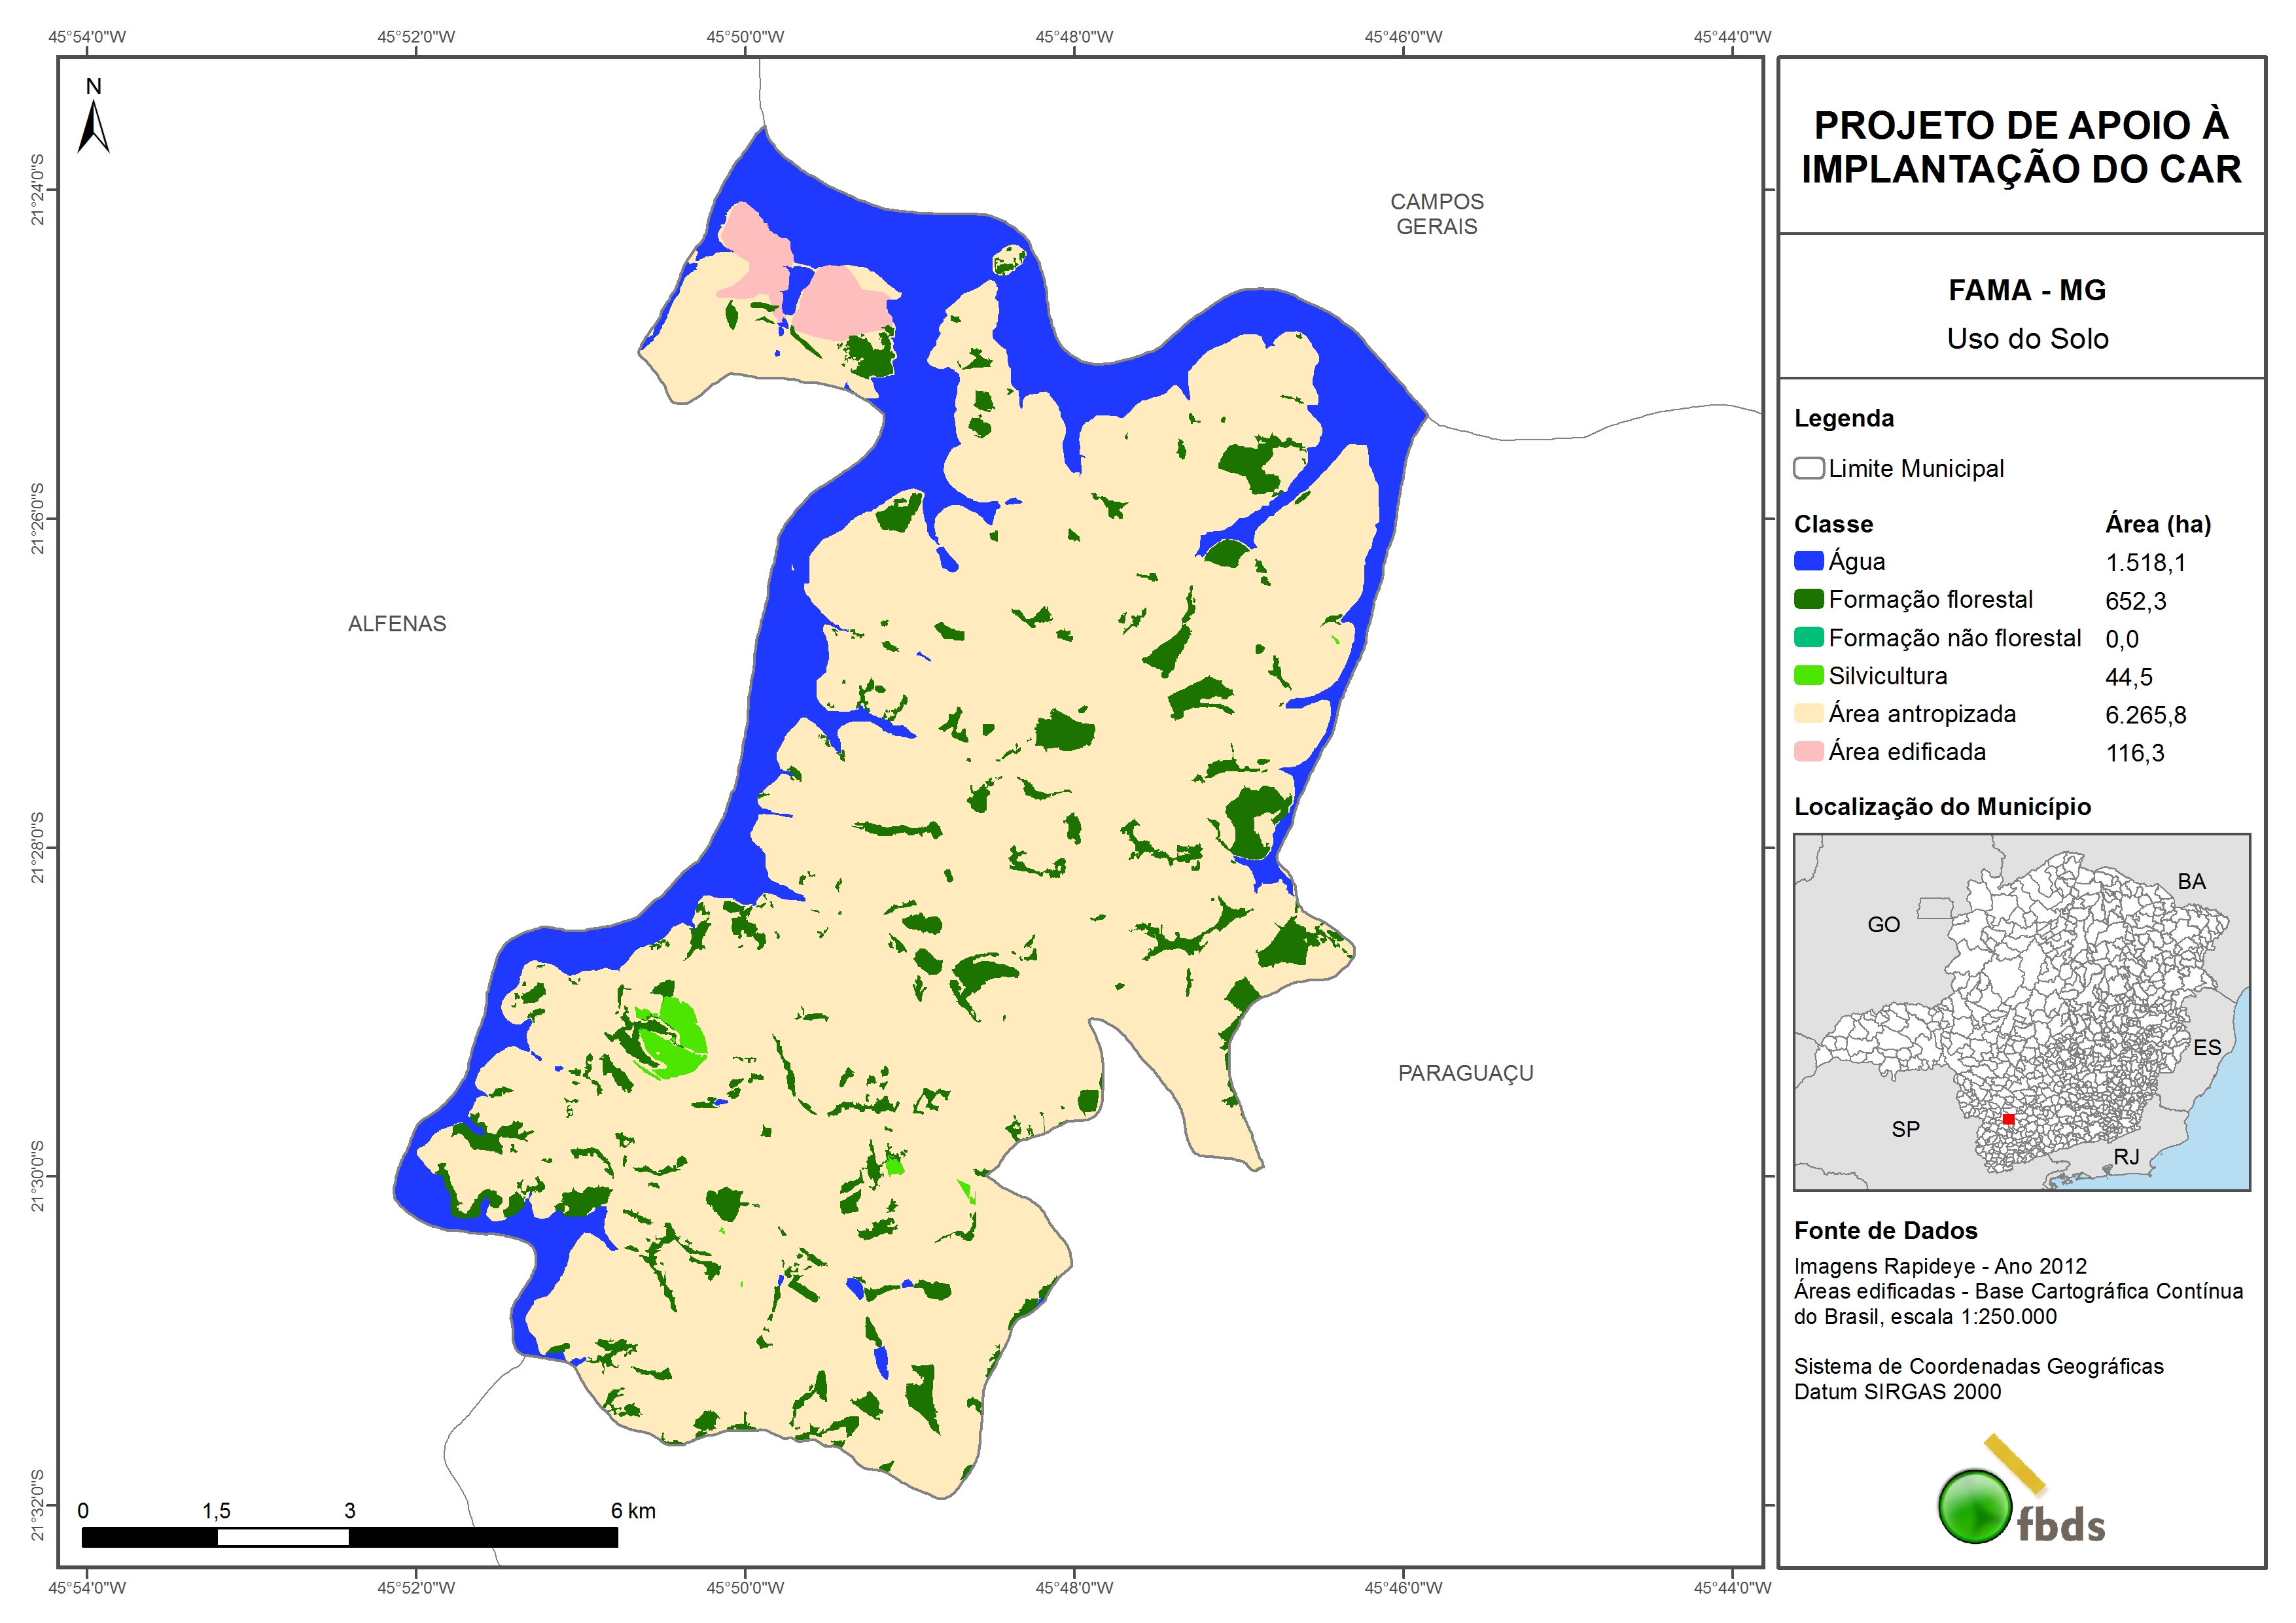Click the red municipality marker on locator map
Image resolution: width=2296 pixels, height=1623 pixels.
pos(2008,1119)
